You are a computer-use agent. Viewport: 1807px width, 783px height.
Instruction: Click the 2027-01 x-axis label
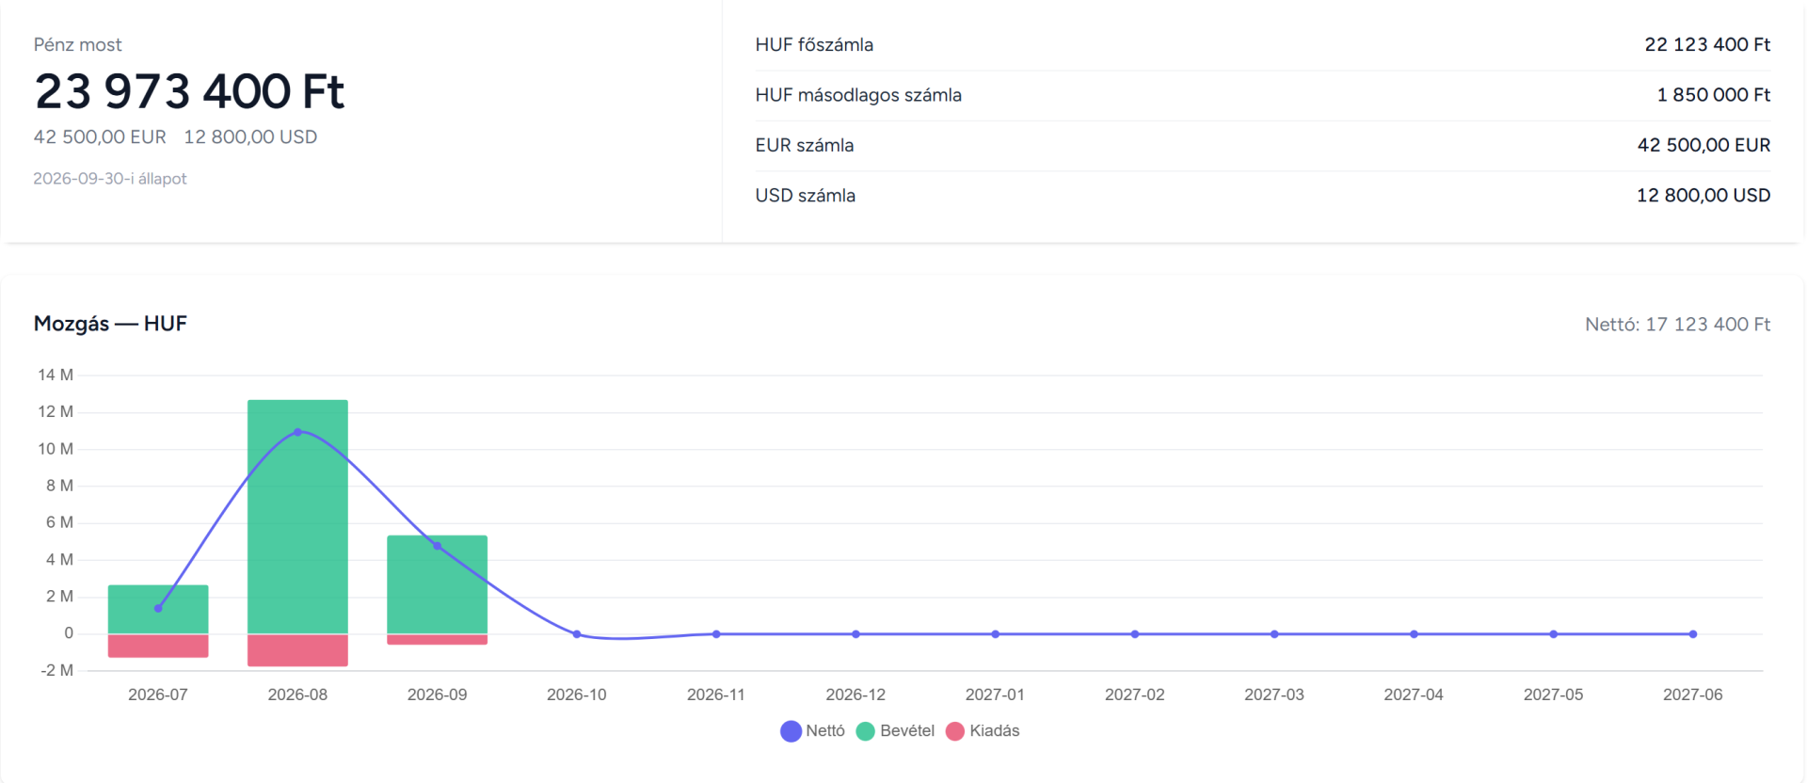[x=995, y=695]
